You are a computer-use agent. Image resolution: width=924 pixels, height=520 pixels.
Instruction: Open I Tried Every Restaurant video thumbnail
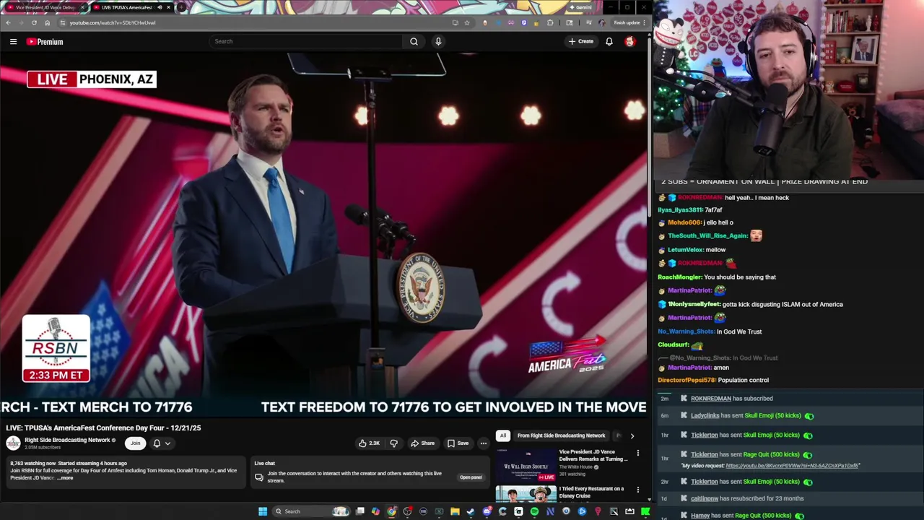(526, 495)
